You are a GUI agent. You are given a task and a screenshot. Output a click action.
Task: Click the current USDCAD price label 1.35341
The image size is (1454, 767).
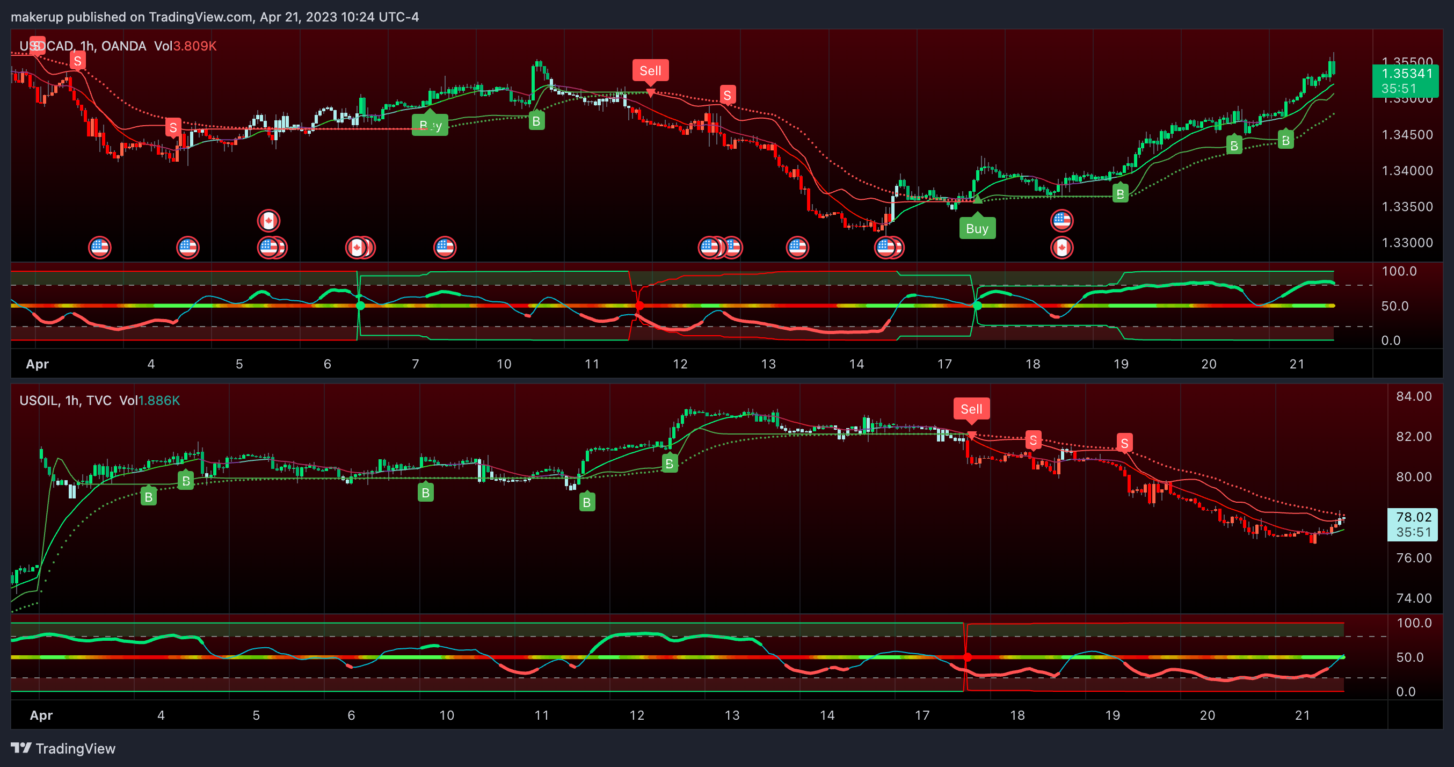[1406, 81]
